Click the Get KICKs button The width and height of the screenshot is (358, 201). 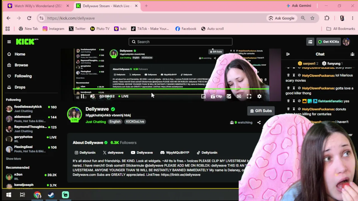(x=329, y=42)
